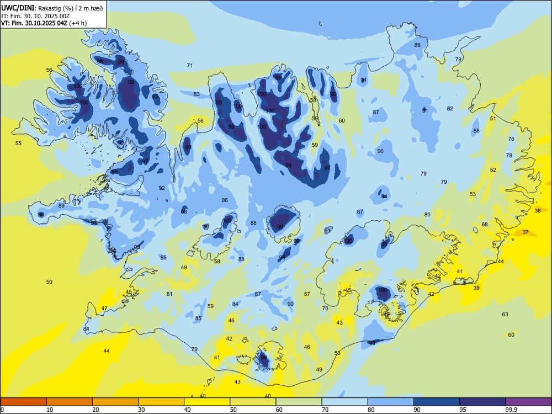Click the humidity value '83' on the map
552x414 pixels.
[197, 94]
